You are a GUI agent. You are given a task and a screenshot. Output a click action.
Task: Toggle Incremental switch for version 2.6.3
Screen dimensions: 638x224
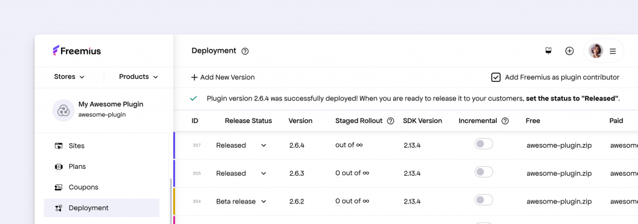click(483, 172)
